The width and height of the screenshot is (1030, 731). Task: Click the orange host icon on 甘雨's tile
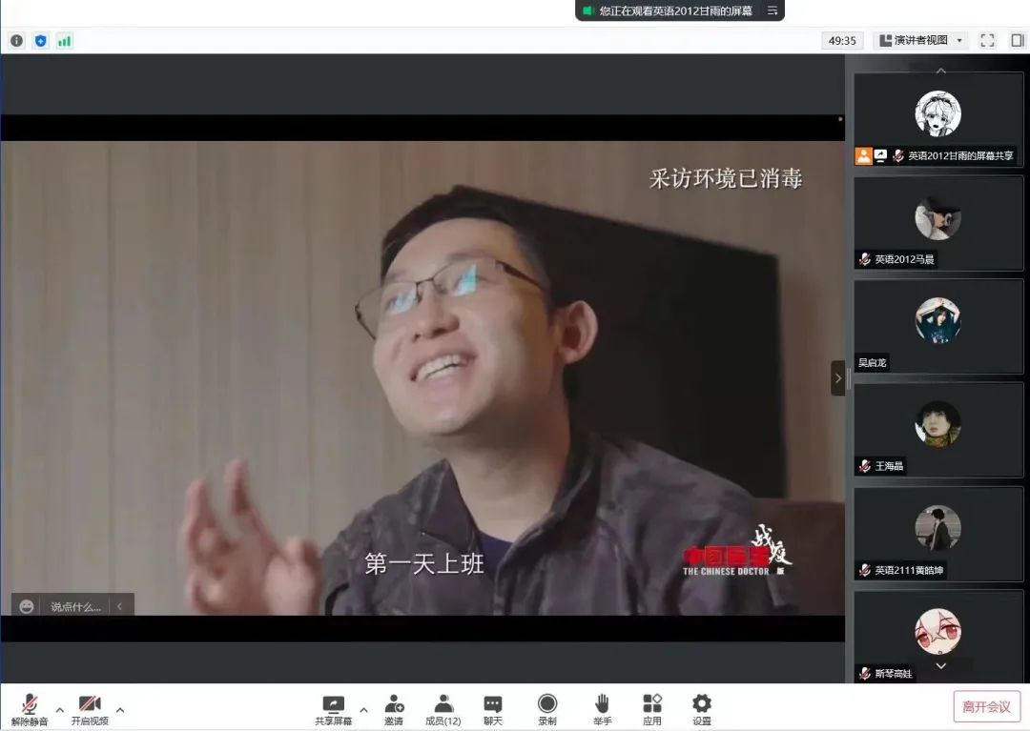[x=863, y=155]
